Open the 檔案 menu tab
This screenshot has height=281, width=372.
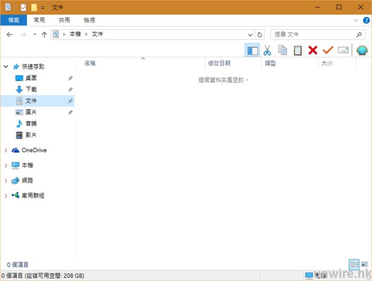13,20
